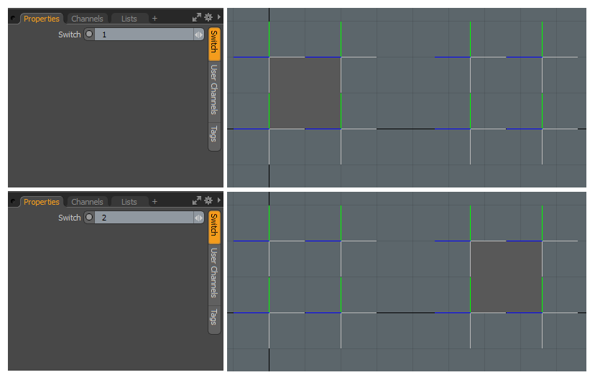Open the Lists tab in the bottom panel
This screenshot has height=380, width=595.
click(x=129, y=202)
